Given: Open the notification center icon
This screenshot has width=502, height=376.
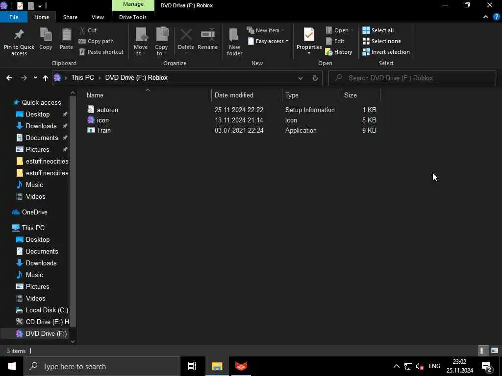Looking at the screenshot, I should point(486,367).
